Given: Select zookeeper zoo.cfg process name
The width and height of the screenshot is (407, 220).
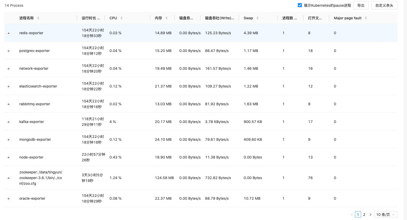Looking at the screenshot, I should (41, 178).
